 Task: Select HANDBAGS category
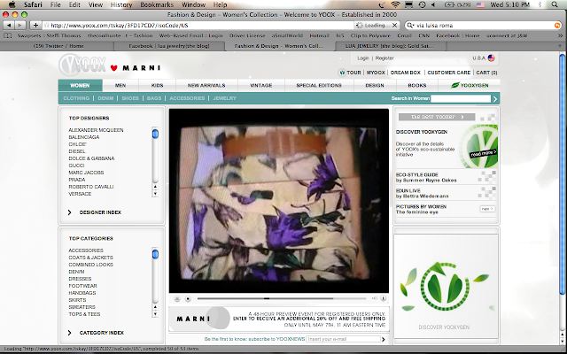82,293
